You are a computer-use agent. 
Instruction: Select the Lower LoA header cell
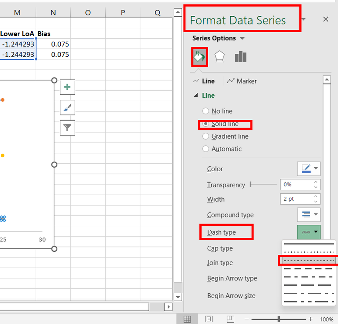pyautogui.click(x=18, y=33)
